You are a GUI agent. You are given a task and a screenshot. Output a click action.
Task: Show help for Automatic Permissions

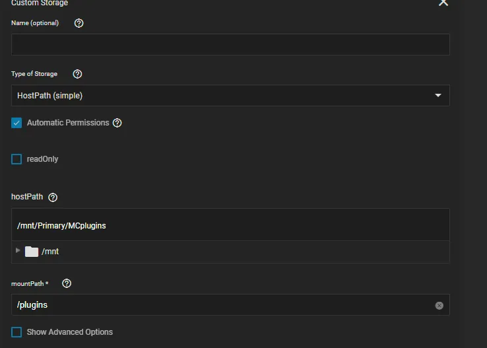click(x=117, y=123)
